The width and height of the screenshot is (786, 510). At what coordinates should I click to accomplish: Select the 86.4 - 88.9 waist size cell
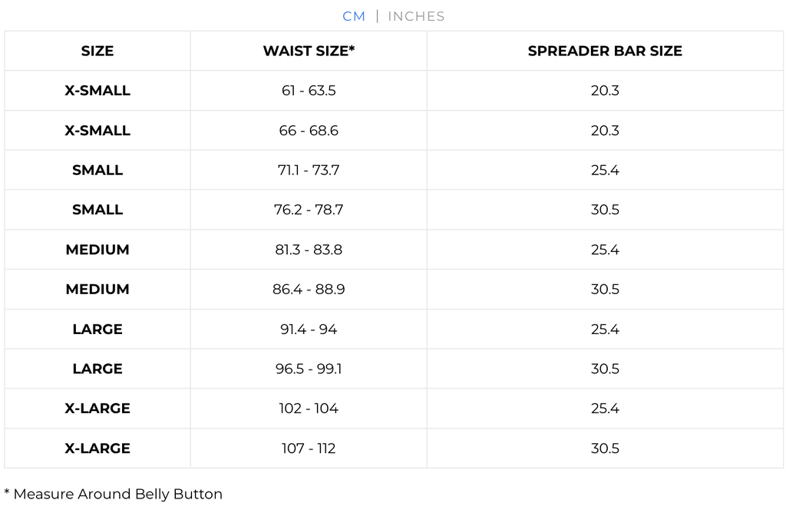pos(309,290)
